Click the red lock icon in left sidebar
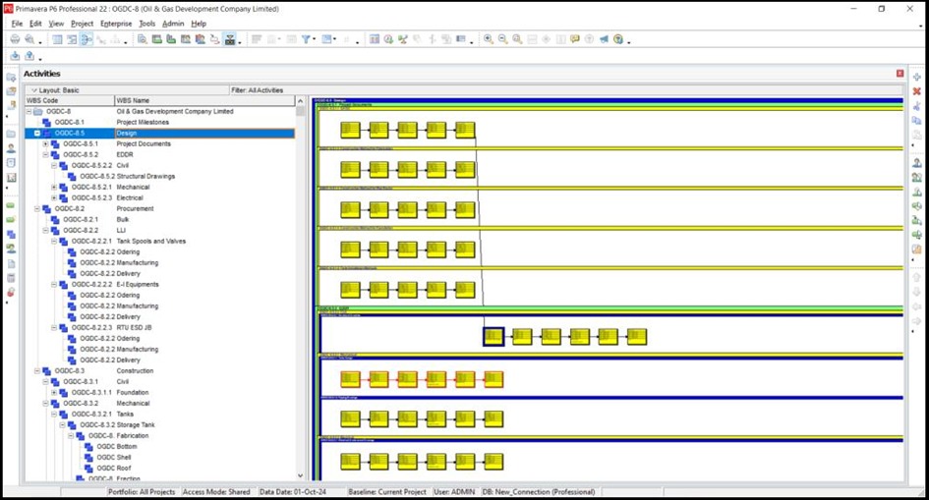This screenshot has width=929, height=500. pyautogui.click(x=11, y=293)
